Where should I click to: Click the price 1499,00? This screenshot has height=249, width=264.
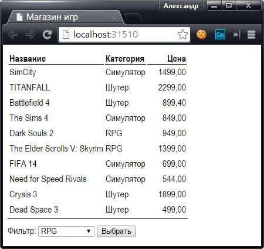[172, 72]
